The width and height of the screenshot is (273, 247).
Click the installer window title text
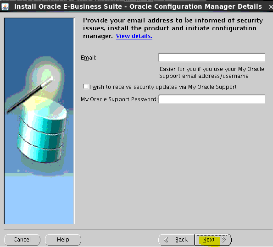[x=138, y=6]
